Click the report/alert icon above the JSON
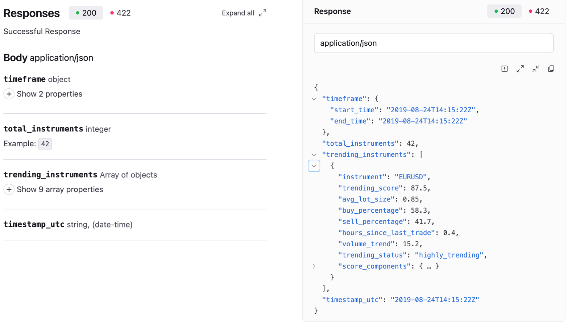This screenshot has width=580, height=330. (504, 69)
